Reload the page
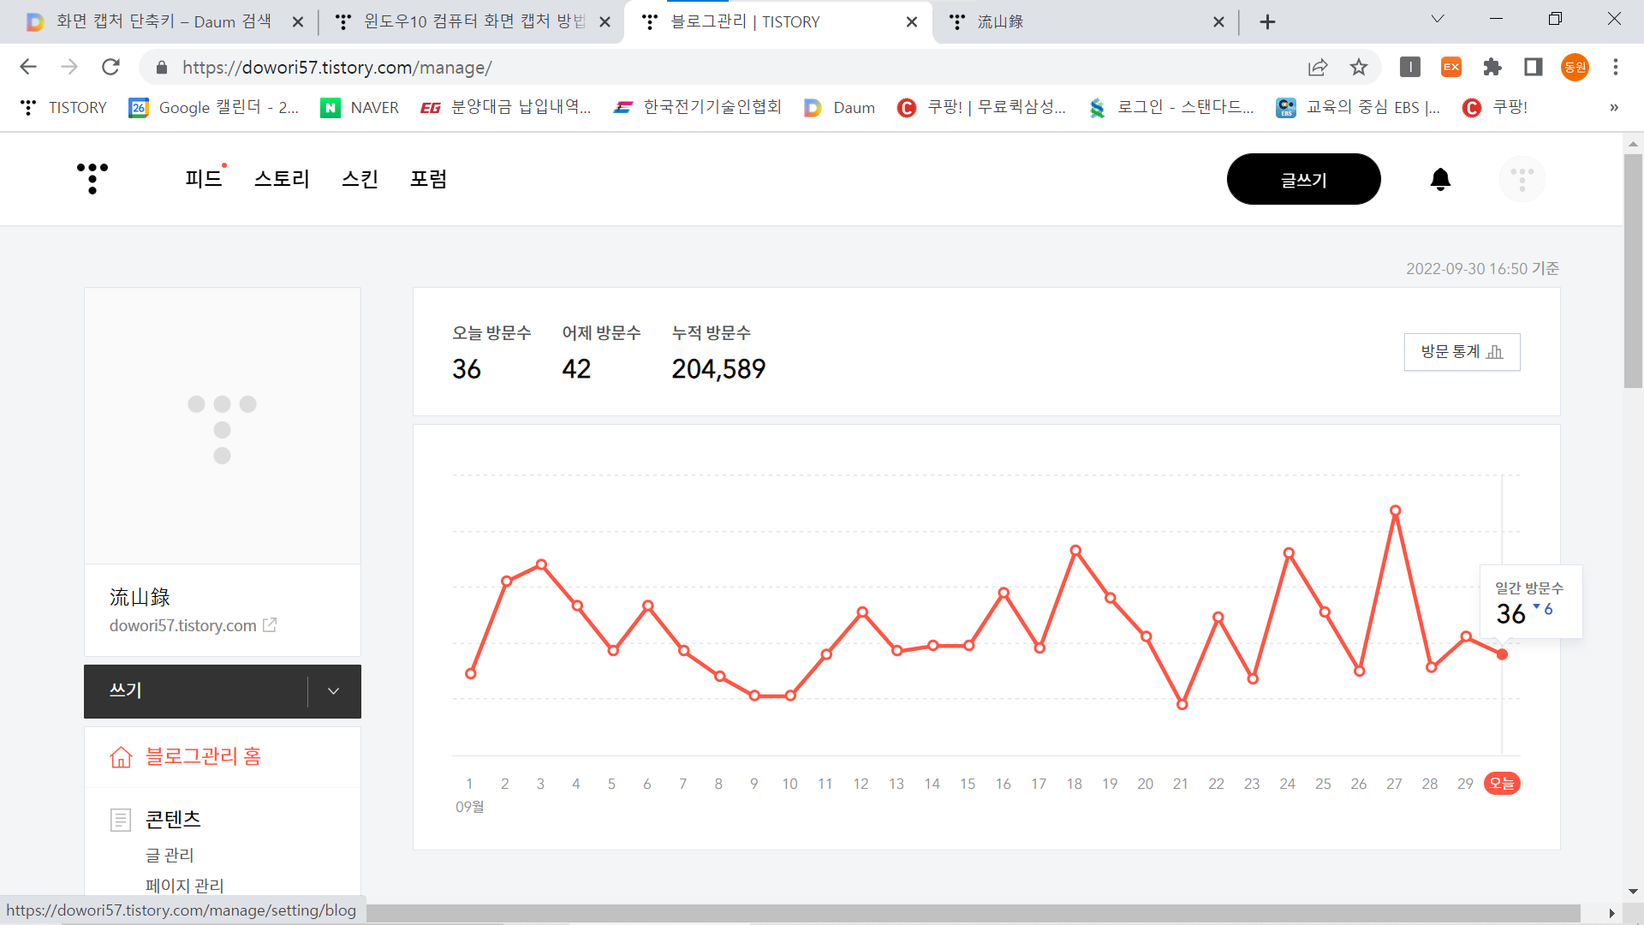The image size is (1644, 925). pos(110,67)
